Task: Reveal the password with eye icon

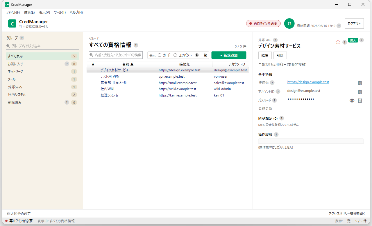Action: (x=352, y=101)
